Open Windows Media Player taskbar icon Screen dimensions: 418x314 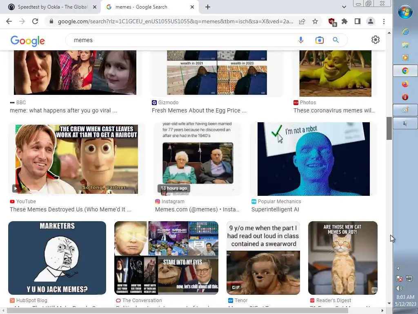(x=405, y=57)
